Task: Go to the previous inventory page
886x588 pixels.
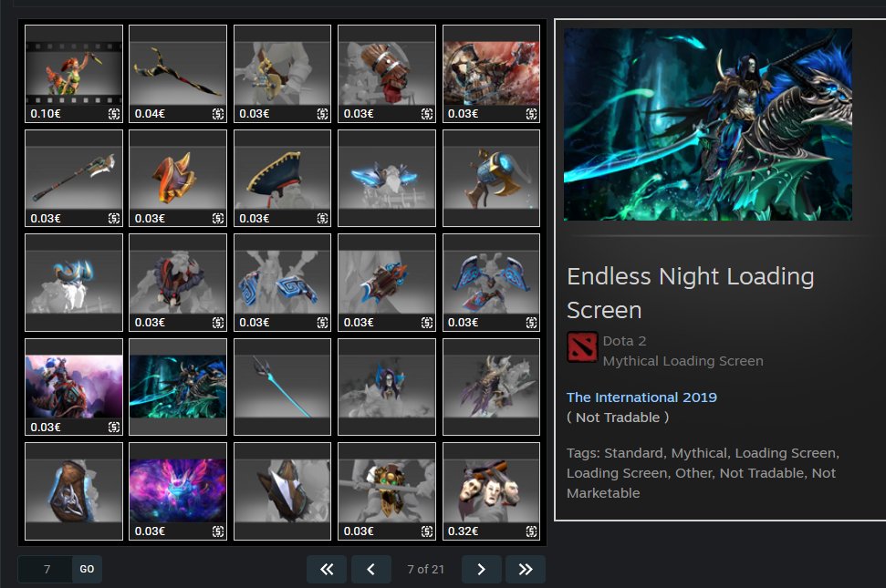Action: pyautogui.click(x=370, y=570)
